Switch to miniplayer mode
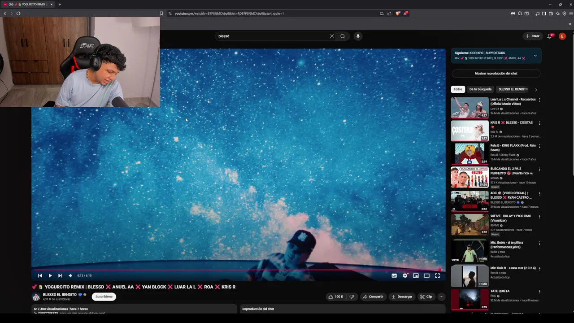This screenshot has height=323, width=574. click(416, 275)
